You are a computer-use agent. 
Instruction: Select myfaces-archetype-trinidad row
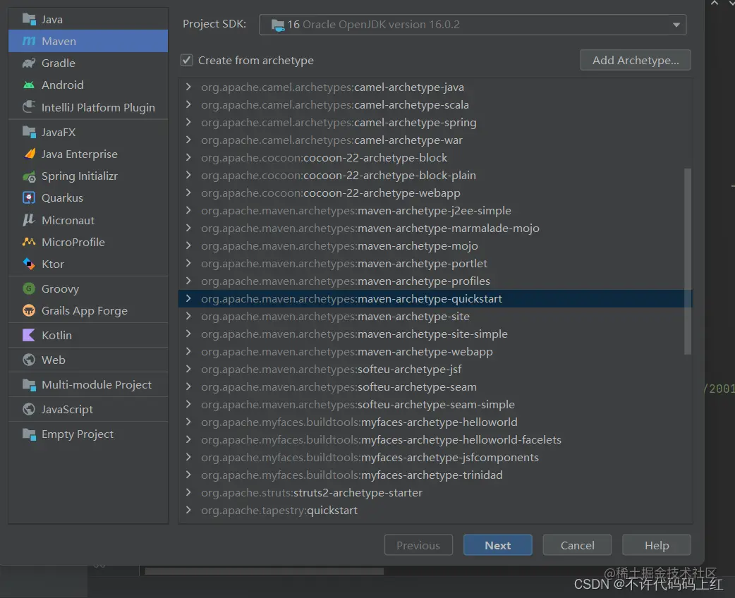click(435, 475)
